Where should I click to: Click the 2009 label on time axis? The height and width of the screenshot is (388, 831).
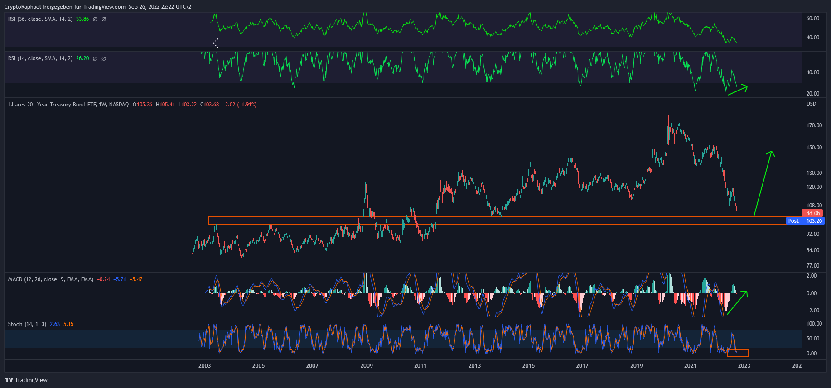367,366
